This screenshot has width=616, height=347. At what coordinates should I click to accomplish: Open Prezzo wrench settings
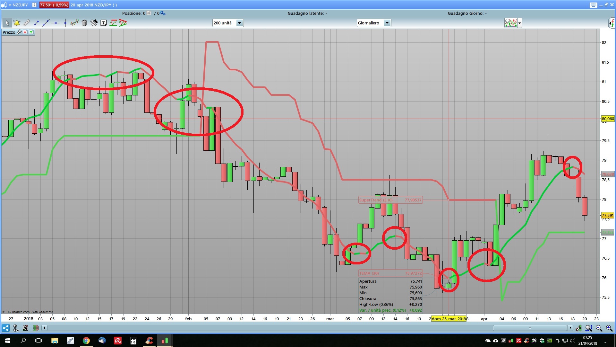tap(19, 32)
